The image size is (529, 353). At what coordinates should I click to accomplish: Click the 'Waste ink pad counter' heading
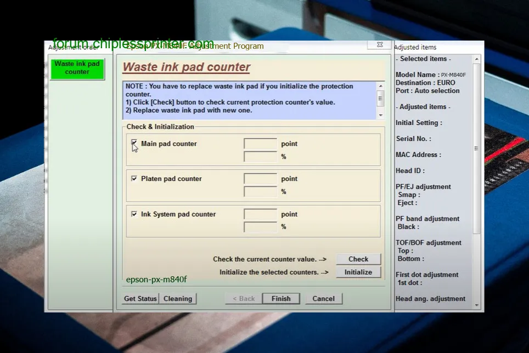coord(186,67)
